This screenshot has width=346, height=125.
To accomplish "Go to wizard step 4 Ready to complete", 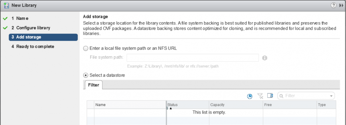I will point(33,46).
